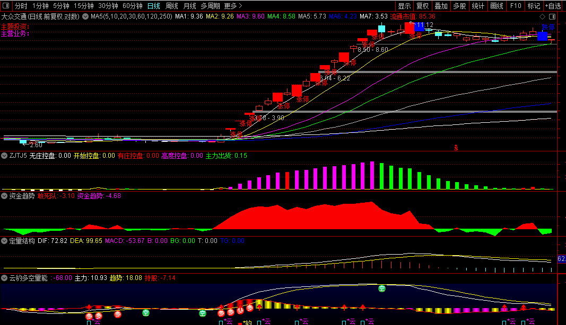Expand the MA5 main chart indicator dropdown
The image size is (566, 325).
pos(85,16)
